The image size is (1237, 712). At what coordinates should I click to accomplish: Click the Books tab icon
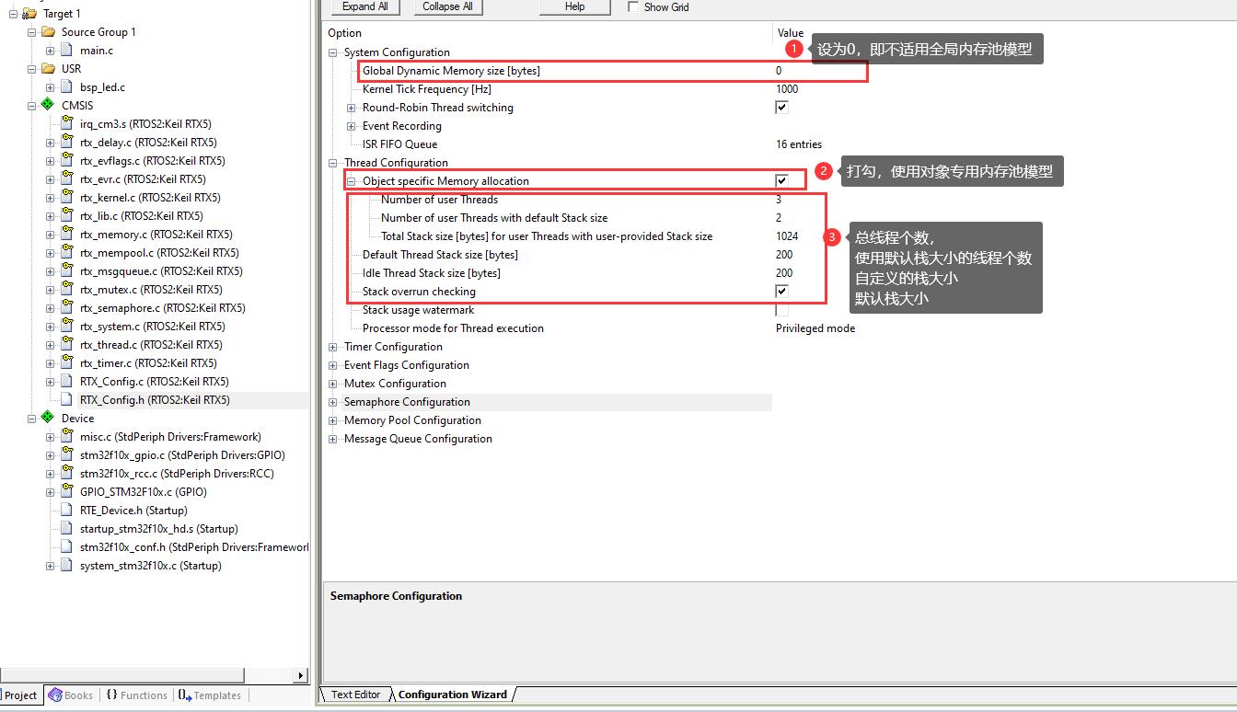point(55,695)
